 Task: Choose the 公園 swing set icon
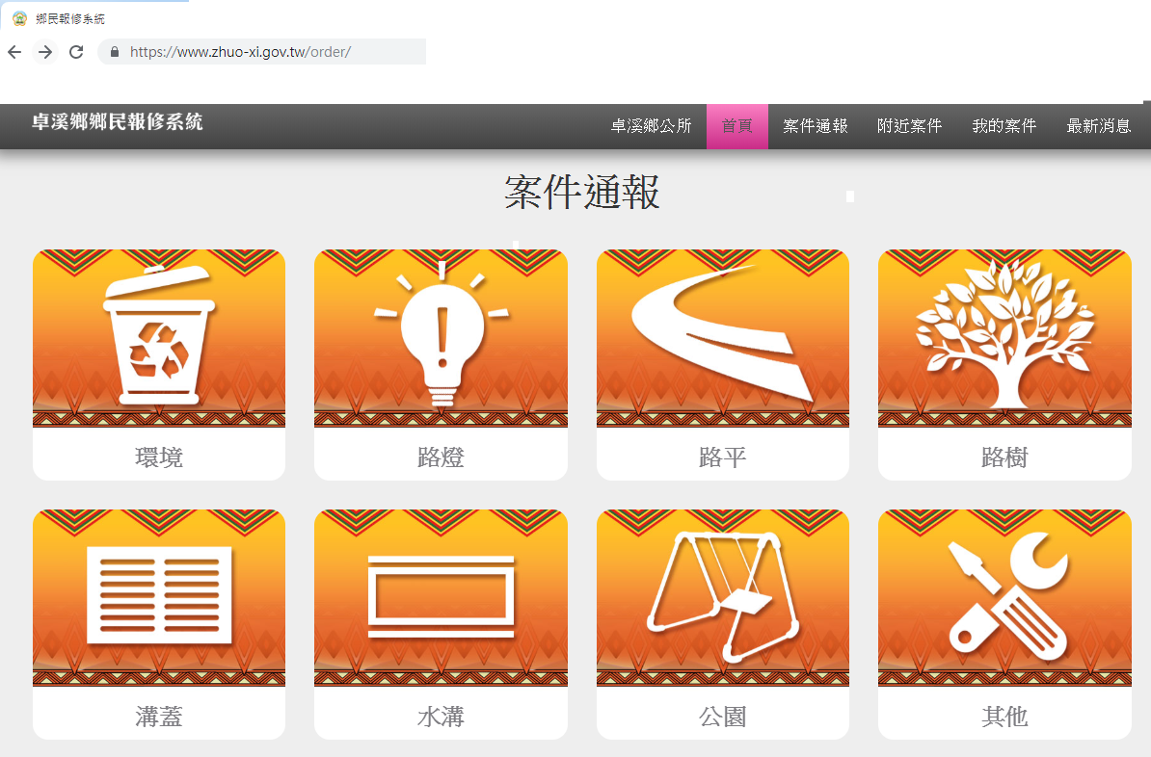(722, 596)
